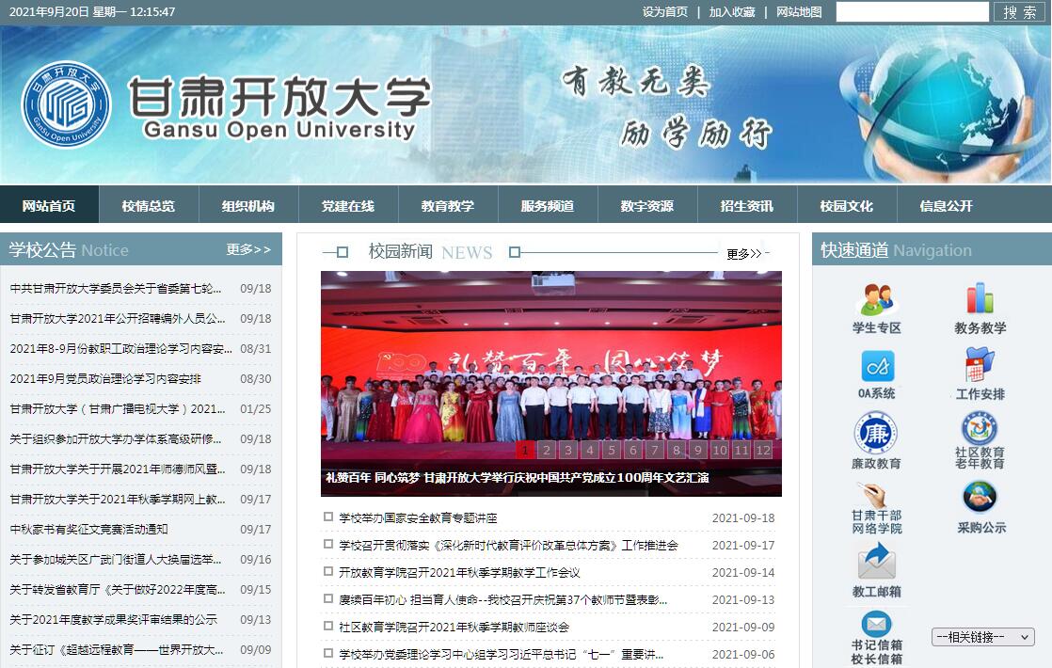This screenshot has height=668, width=1052.
Task: Click the Gansu Open University round logo
Action: 66,104
